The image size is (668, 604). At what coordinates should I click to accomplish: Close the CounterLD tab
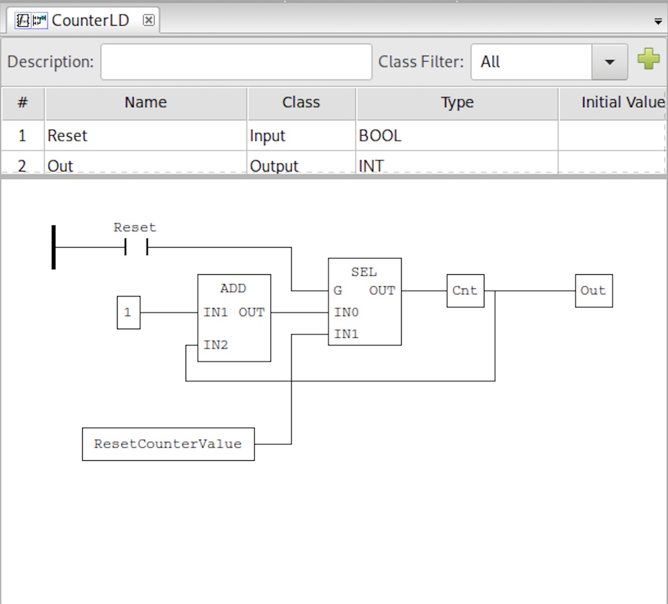click(x=148, y=20)
